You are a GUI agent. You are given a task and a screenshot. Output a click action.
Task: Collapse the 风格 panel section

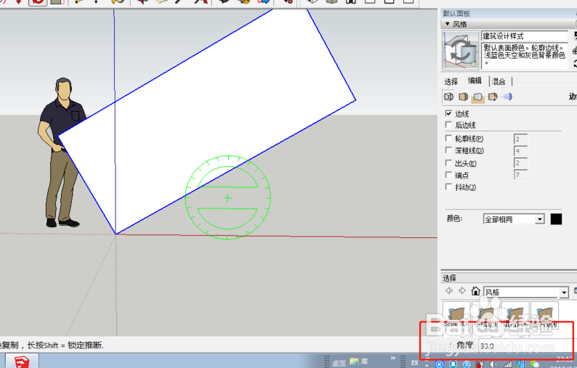(446, 24)
